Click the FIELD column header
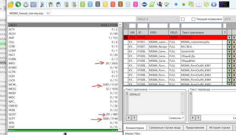This screenshot has height=135, width=236. (174, 32)
